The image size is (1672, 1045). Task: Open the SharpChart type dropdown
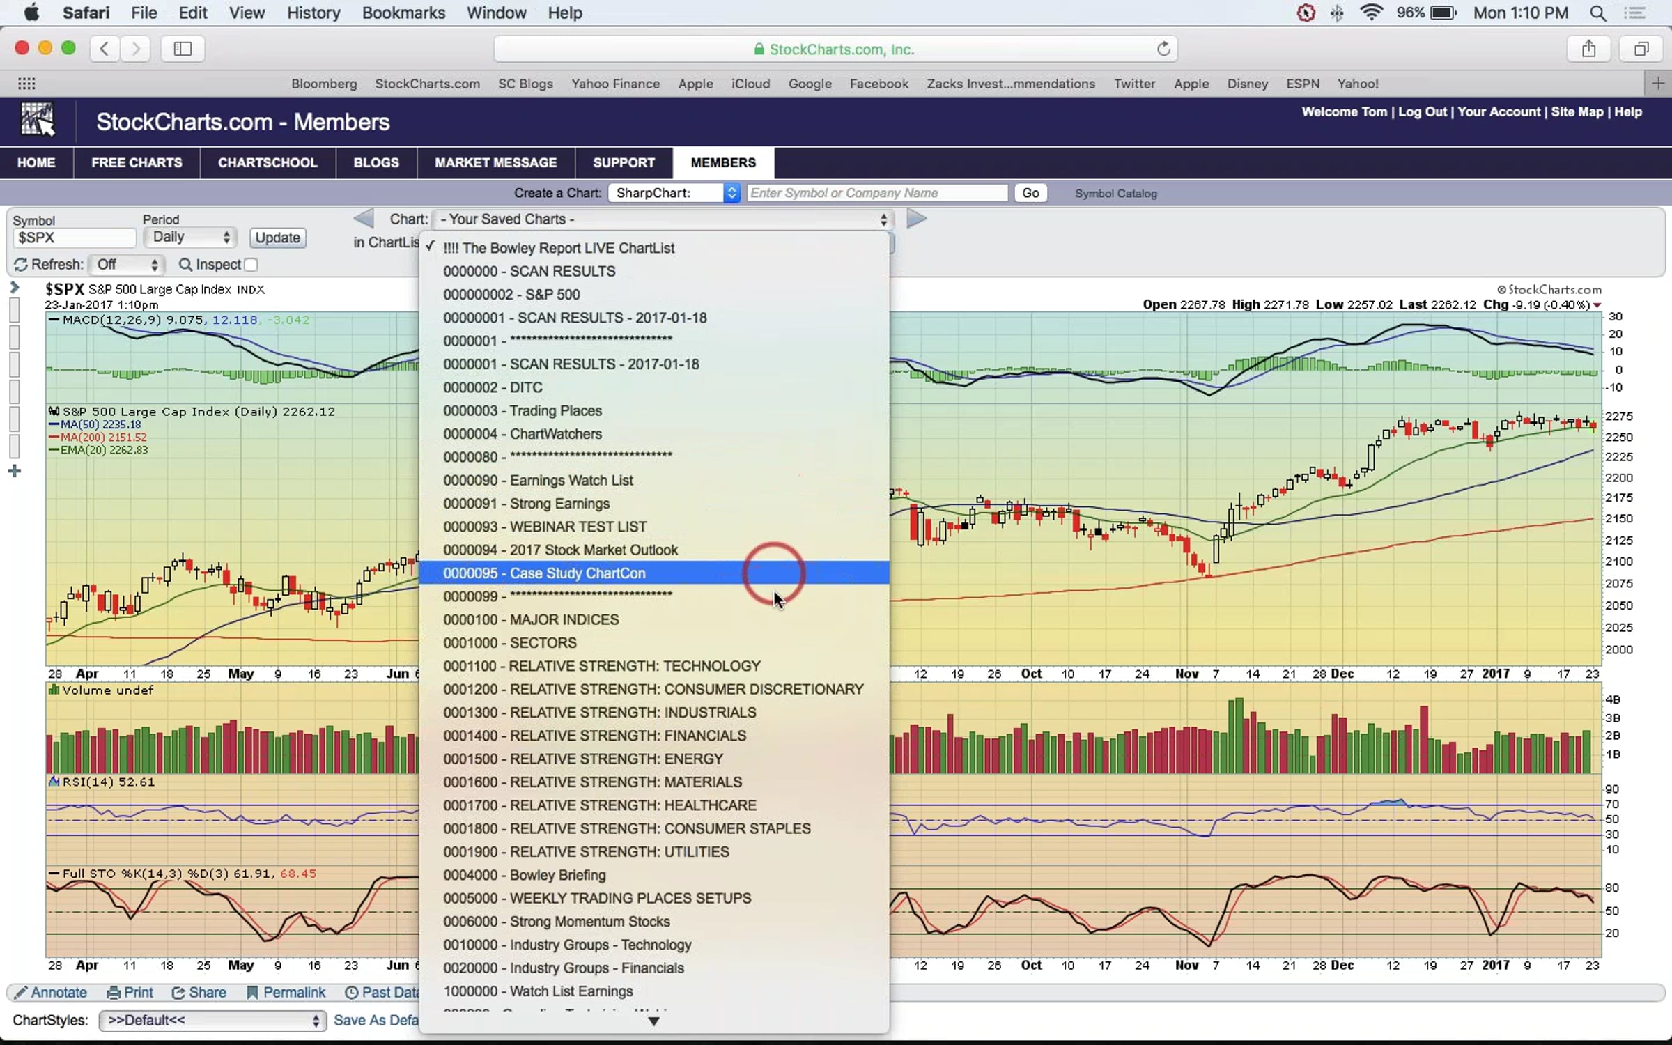(674, 193)
